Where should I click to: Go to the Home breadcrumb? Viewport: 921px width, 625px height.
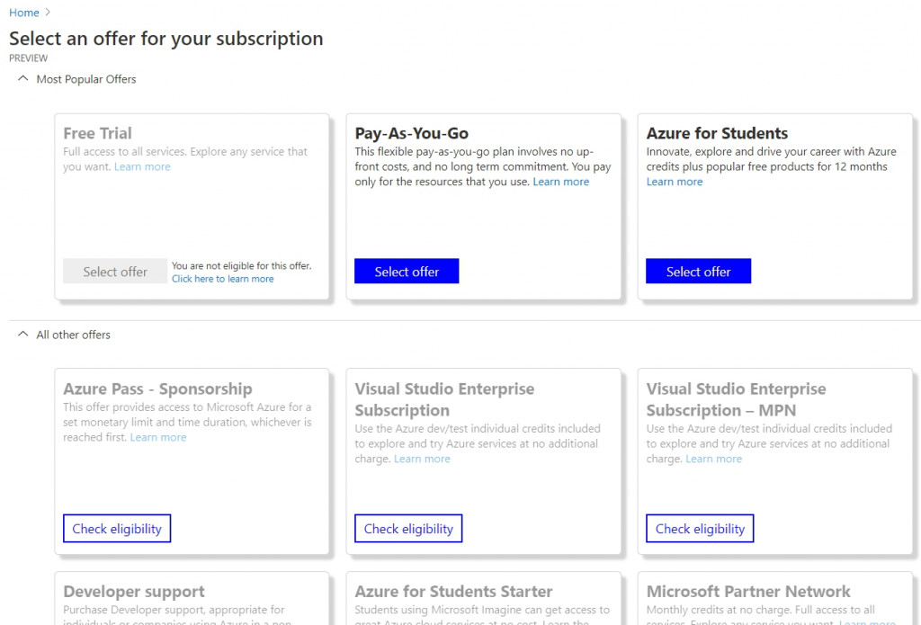(24, 13)
